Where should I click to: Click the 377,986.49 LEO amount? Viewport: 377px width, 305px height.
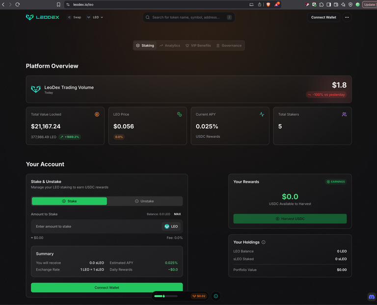pos(44,137)
